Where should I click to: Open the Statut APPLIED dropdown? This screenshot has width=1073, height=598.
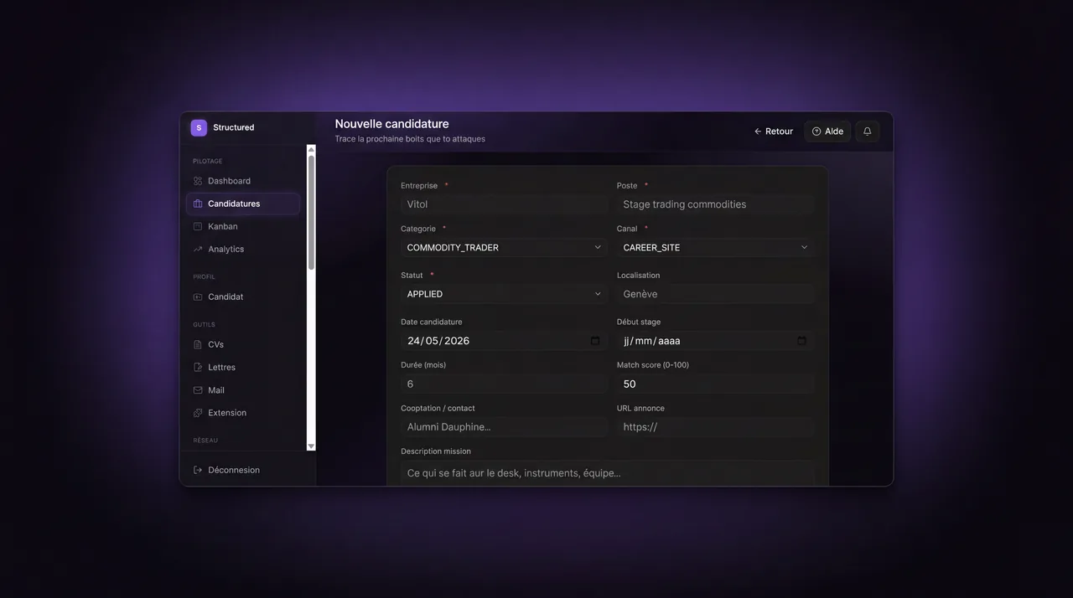pos(504,294)
